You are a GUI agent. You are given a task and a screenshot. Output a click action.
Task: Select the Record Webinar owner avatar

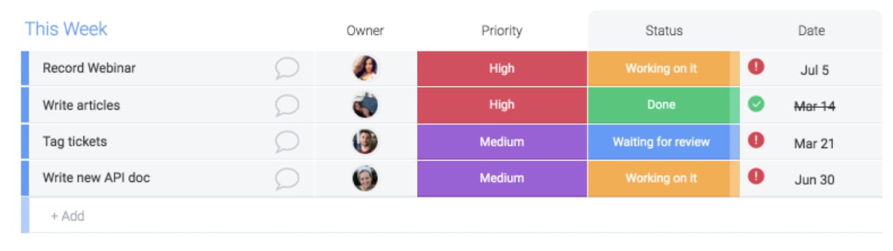365,68
